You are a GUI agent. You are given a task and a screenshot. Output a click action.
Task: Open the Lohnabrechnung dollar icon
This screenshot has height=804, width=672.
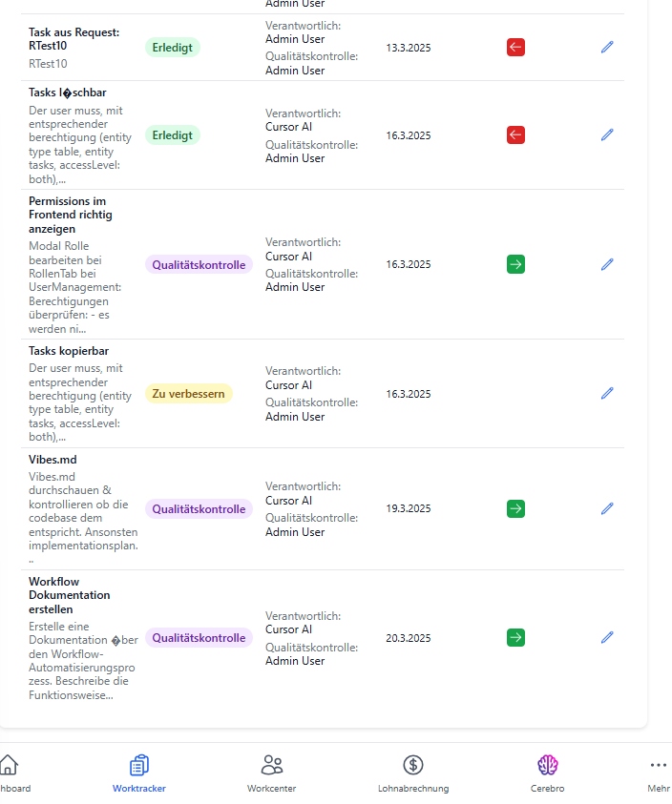tap(413, 765)
